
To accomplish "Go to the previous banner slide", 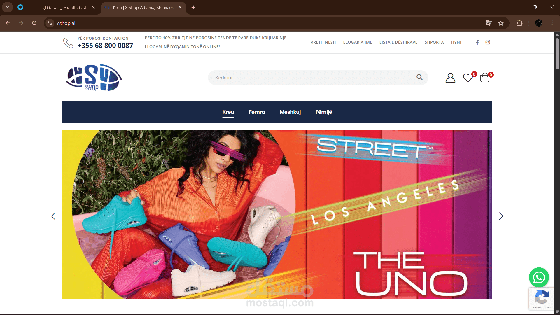I will (x=53, y=216).
